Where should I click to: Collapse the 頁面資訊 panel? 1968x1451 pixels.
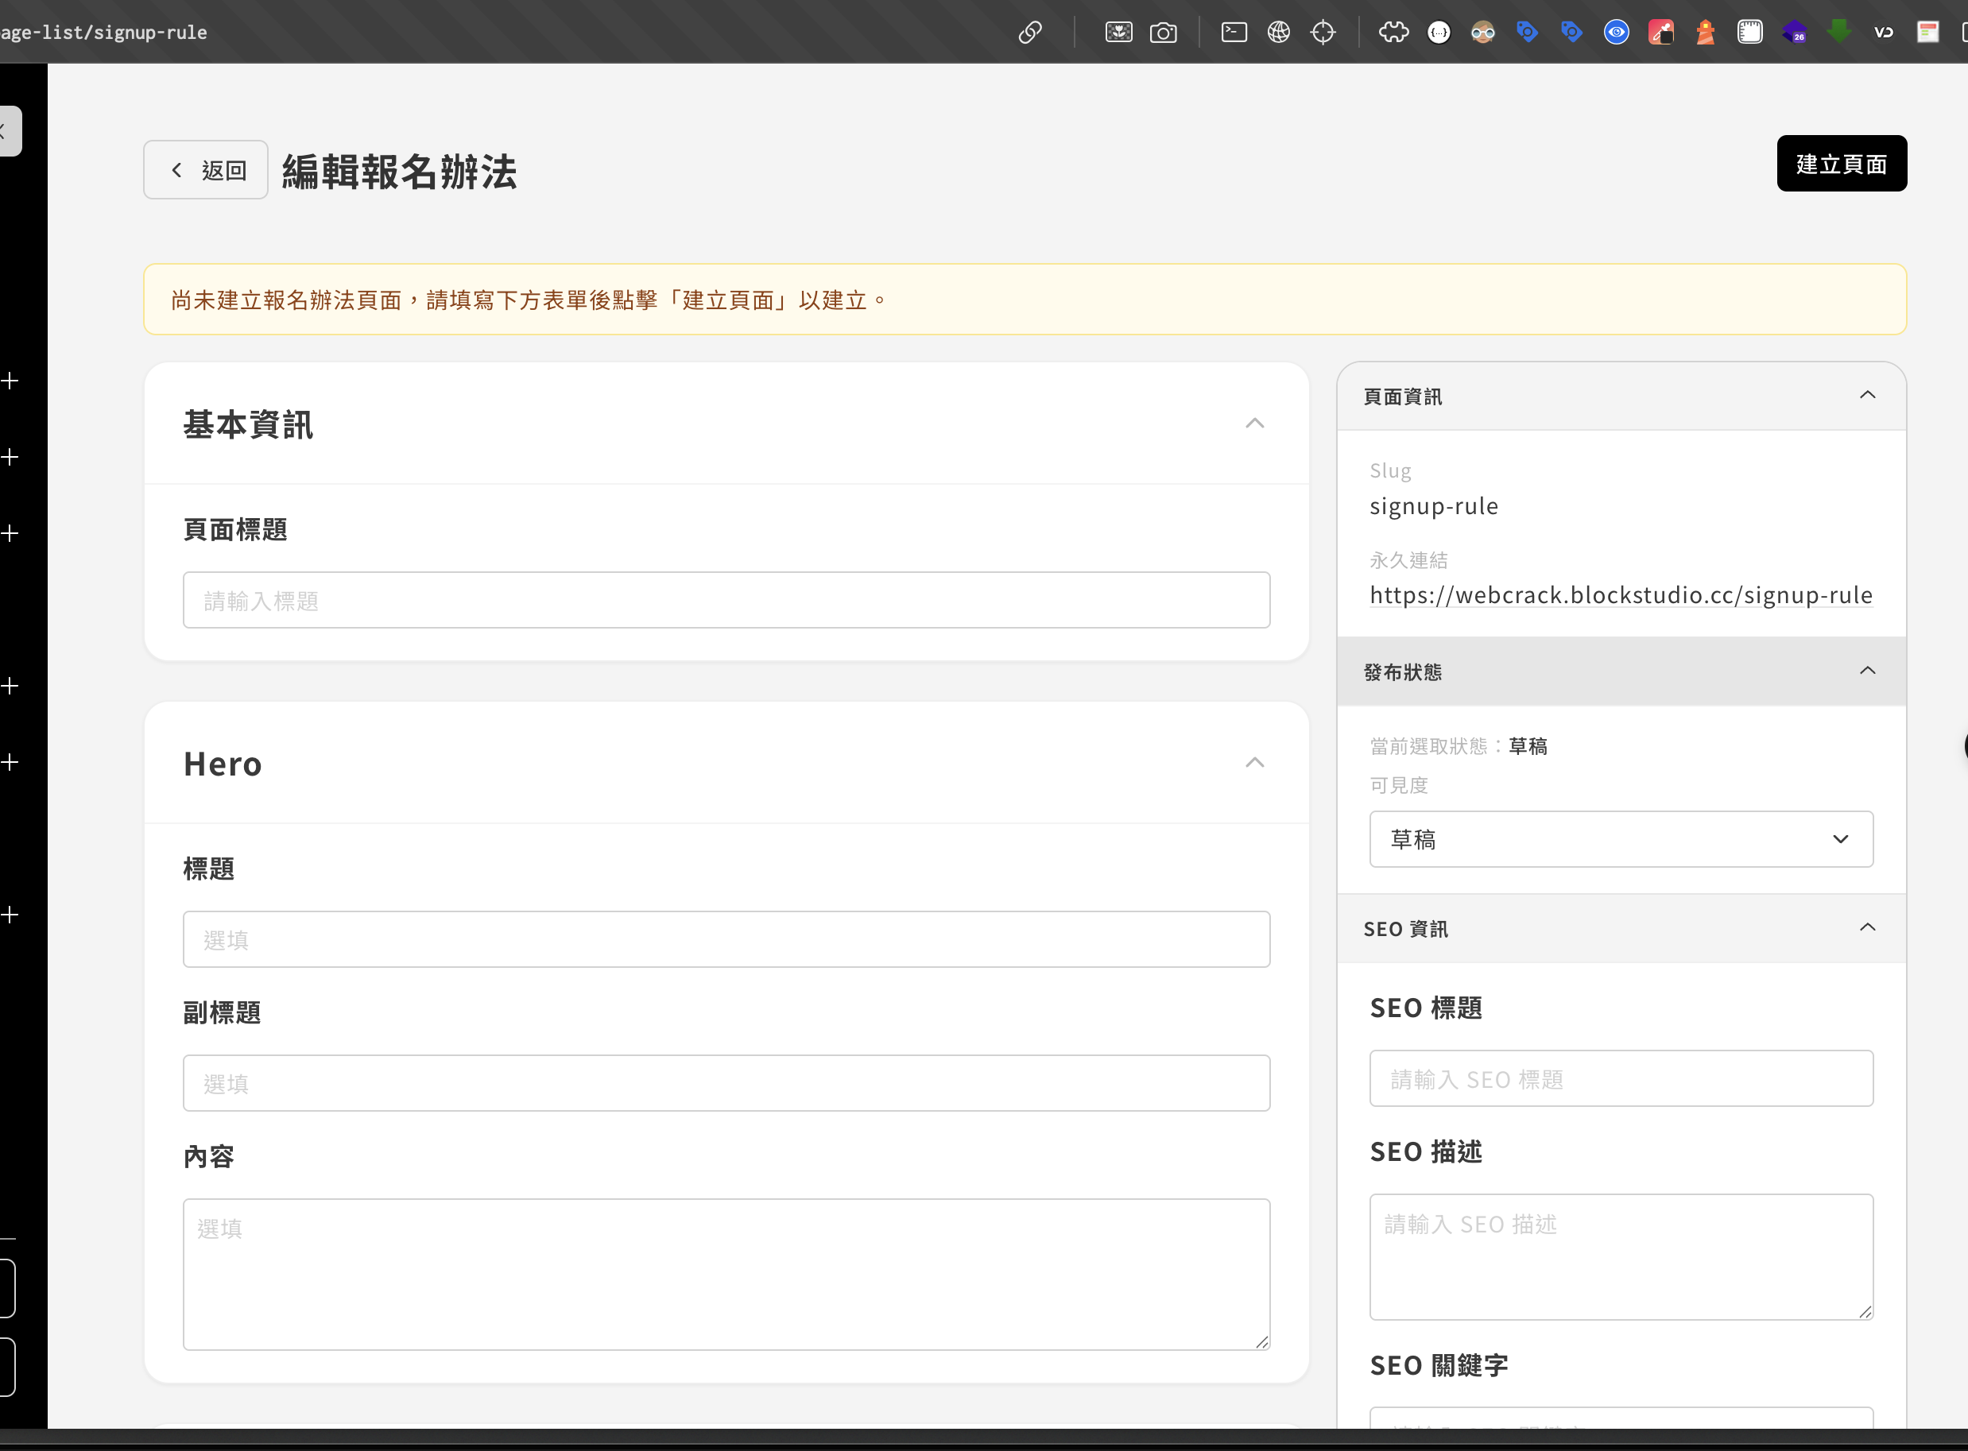(1867, 395)
